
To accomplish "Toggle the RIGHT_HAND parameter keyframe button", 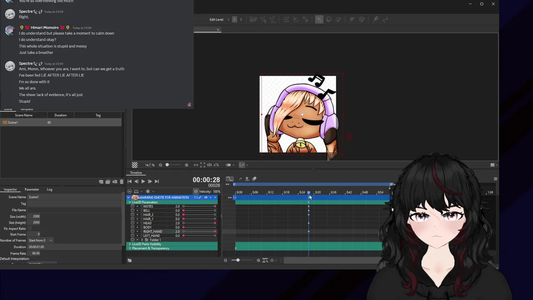I will pyautogui.click(x=133, y=231).
